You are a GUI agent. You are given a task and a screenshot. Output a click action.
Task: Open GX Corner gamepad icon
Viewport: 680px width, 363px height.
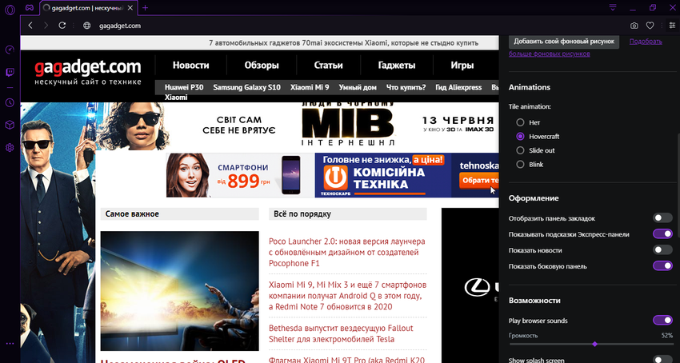(x=29, y=7)
